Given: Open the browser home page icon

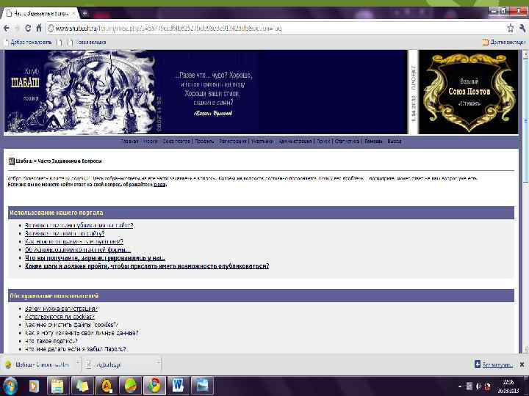Looking at the screenshot, I should tap(39, 29).
